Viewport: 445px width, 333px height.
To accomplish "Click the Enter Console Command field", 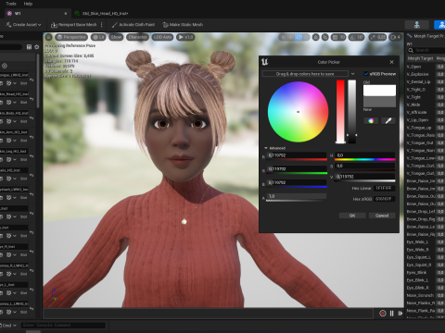I will [63, 325].
